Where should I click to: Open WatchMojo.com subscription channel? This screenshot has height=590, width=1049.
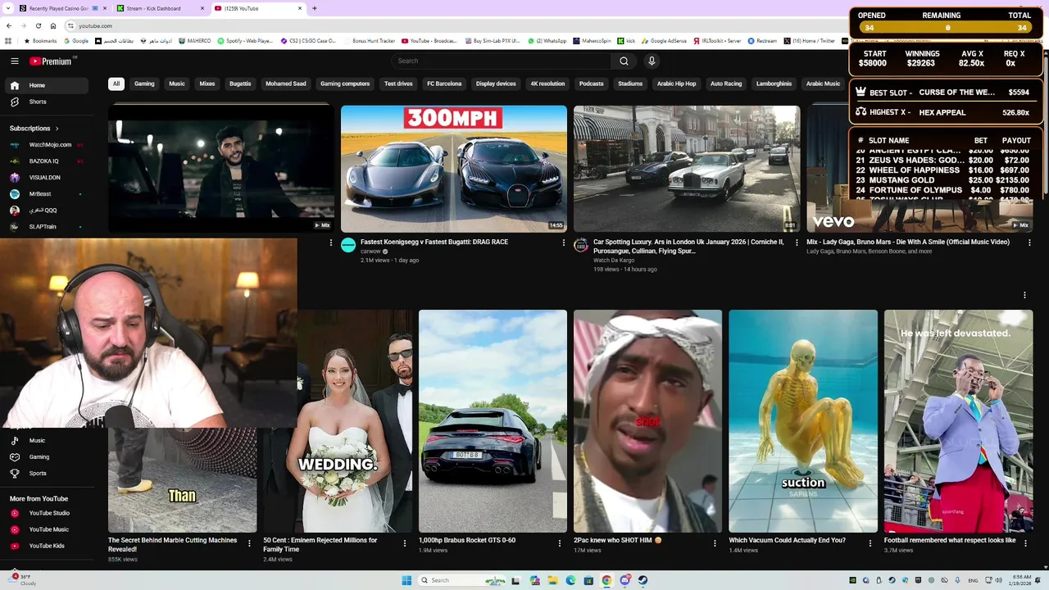46,145
